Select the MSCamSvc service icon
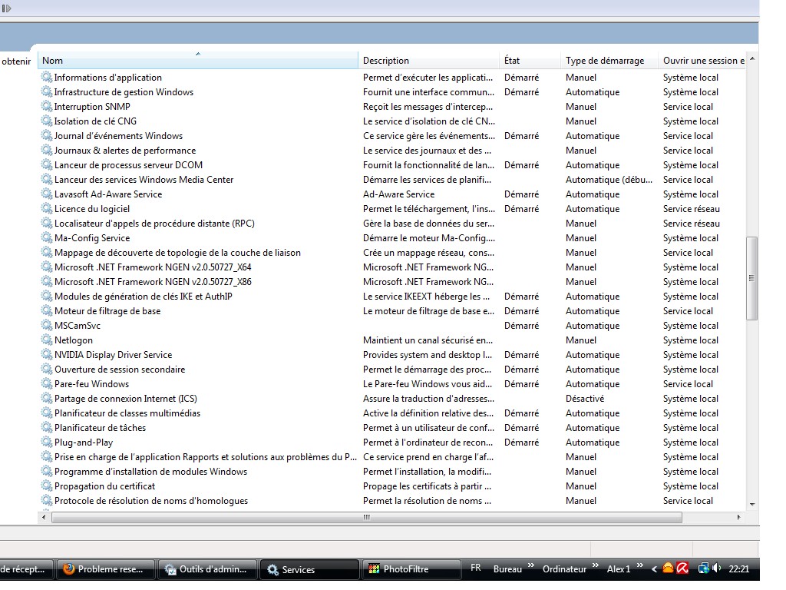786x590 pixels. click(x=47, y=325)
